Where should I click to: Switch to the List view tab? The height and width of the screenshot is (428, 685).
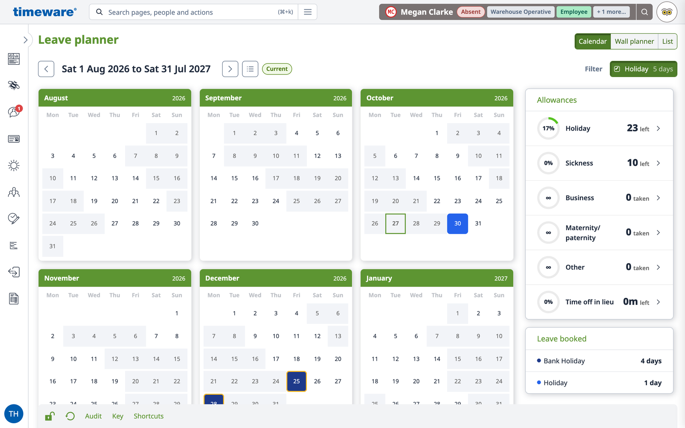[x=667, y=42]
